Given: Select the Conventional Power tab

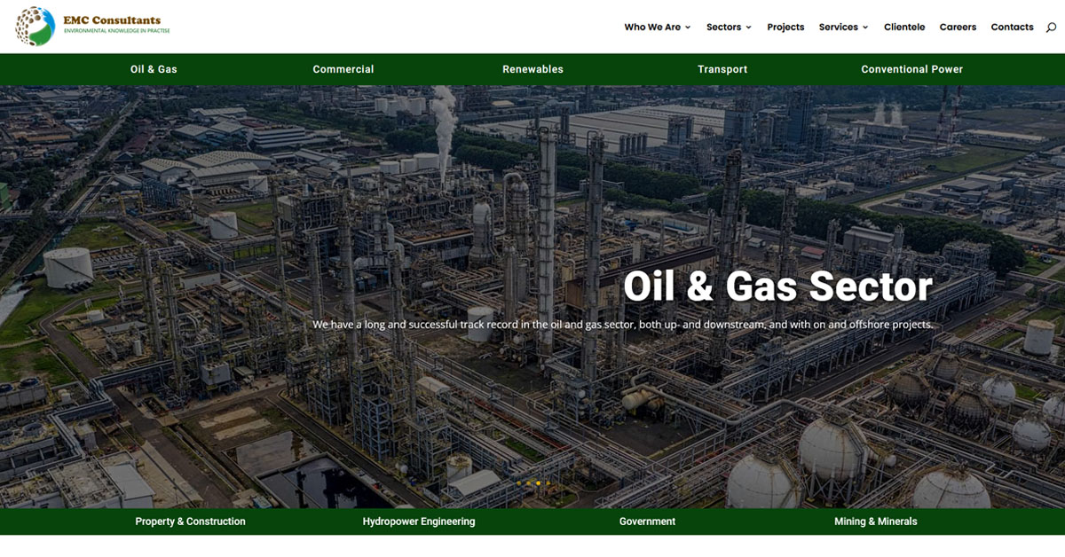Looking at the screenshot, I should pos(911,69).
